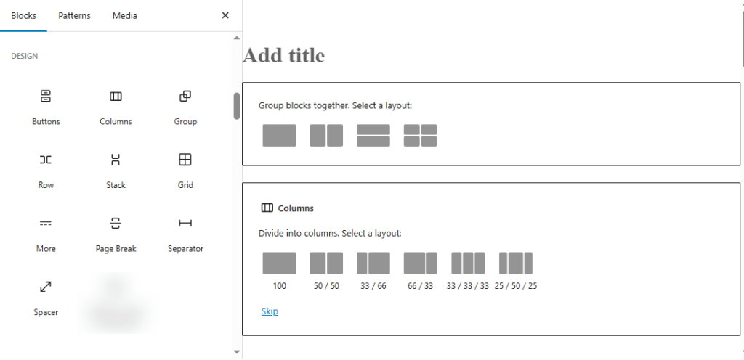The width and height of the screenshot is (744, 360).
Task: Pick the 25 / 50 / 25 columns layout
Action: pyautogui.click(x=515, y=263)
